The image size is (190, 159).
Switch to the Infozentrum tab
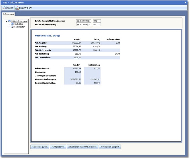pos(9,14)
